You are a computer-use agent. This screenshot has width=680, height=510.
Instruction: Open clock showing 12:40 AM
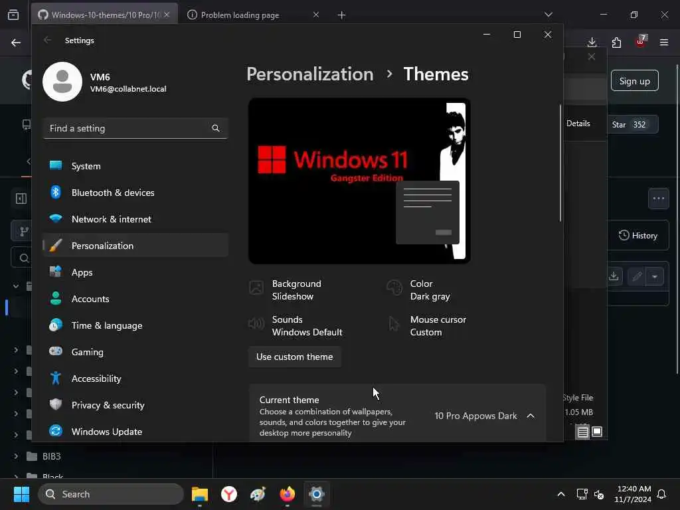(x=633, y=494)
